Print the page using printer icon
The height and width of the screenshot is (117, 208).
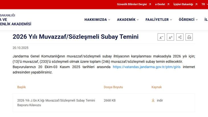coord(189,37)
